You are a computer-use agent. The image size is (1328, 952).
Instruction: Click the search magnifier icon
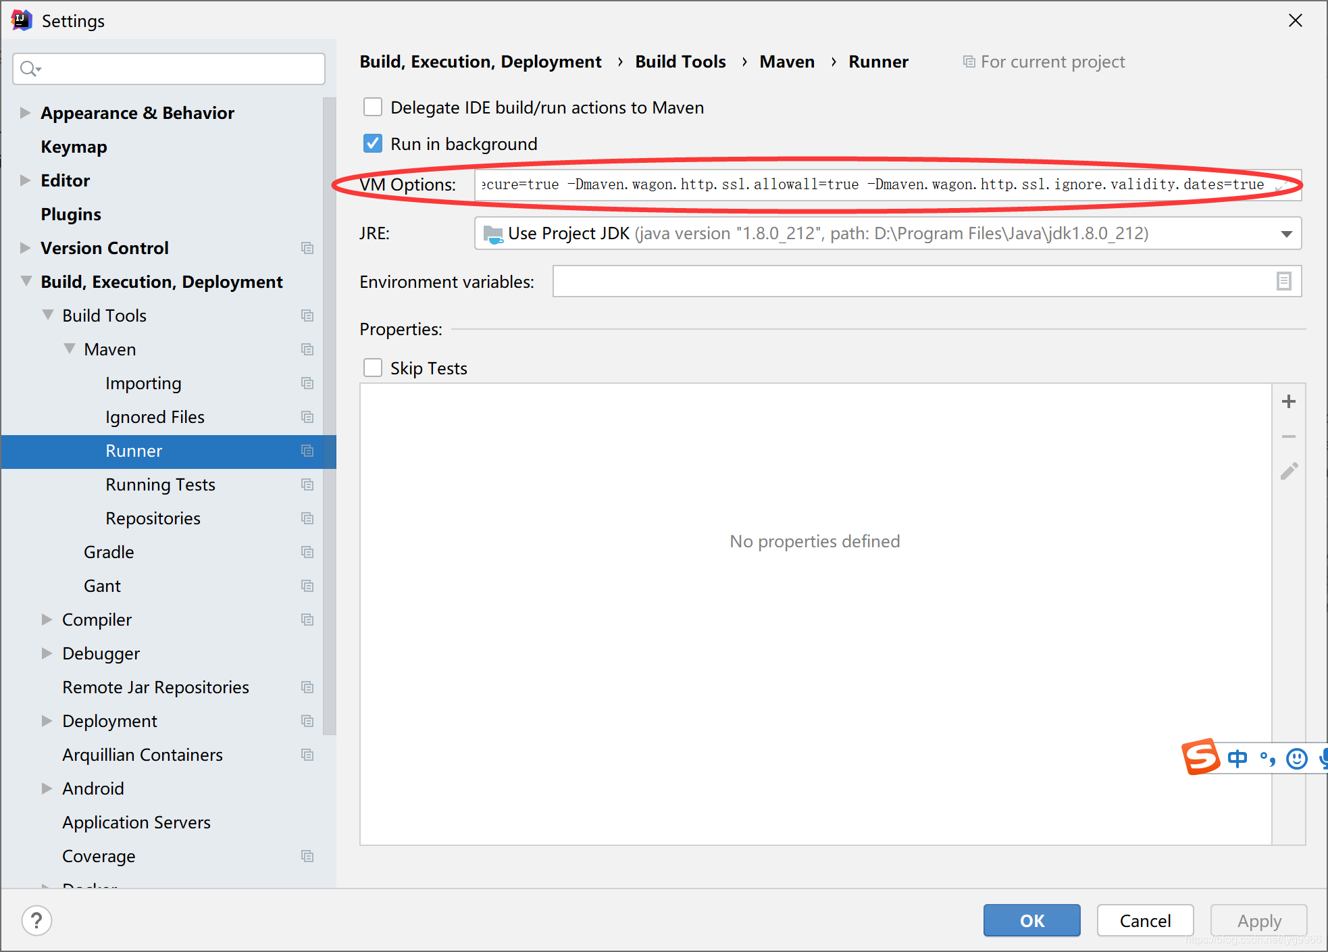click(29, 69)
